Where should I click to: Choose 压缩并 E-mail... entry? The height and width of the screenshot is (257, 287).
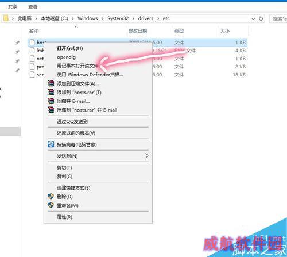click(x=73, y=101)
